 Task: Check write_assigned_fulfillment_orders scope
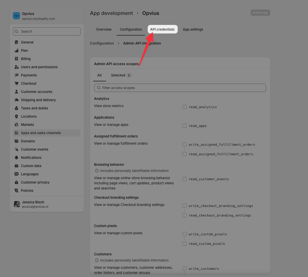tap(184, 144)
